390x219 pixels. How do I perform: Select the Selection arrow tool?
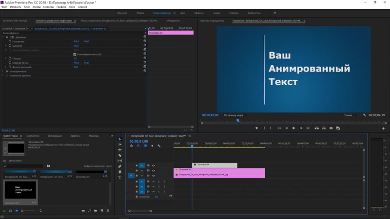119,139
